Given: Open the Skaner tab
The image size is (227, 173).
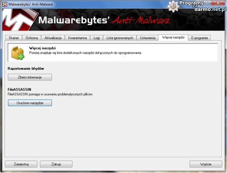Looking at the screenshot, I should [14, 38].
